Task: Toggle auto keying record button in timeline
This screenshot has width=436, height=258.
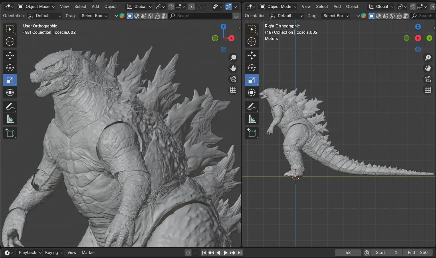Action: (188, 253)
